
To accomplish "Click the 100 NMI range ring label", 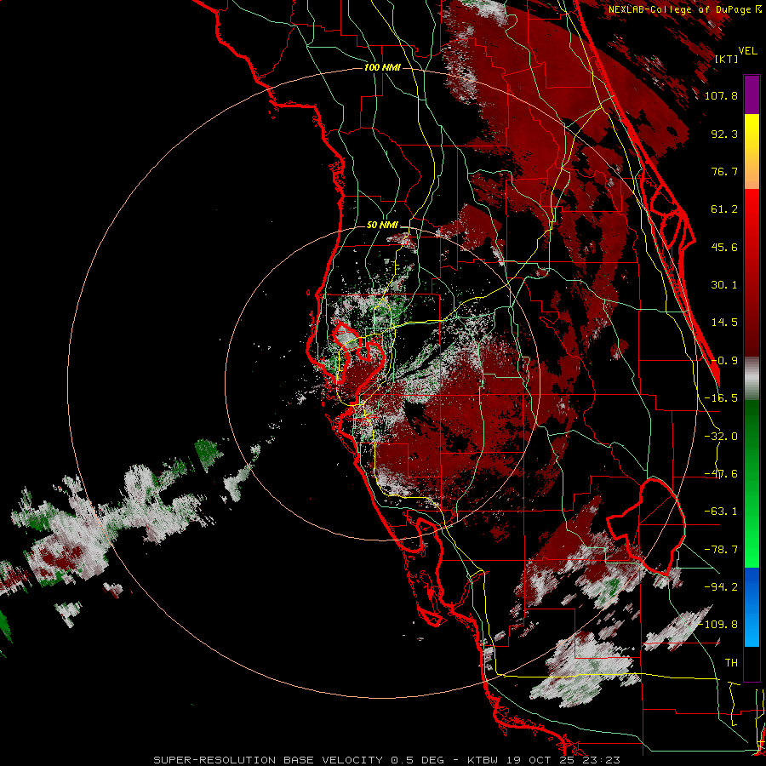I will coord(382,67).
